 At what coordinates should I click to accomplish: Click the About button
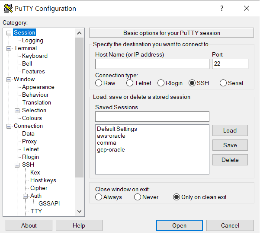coord(29,225)
